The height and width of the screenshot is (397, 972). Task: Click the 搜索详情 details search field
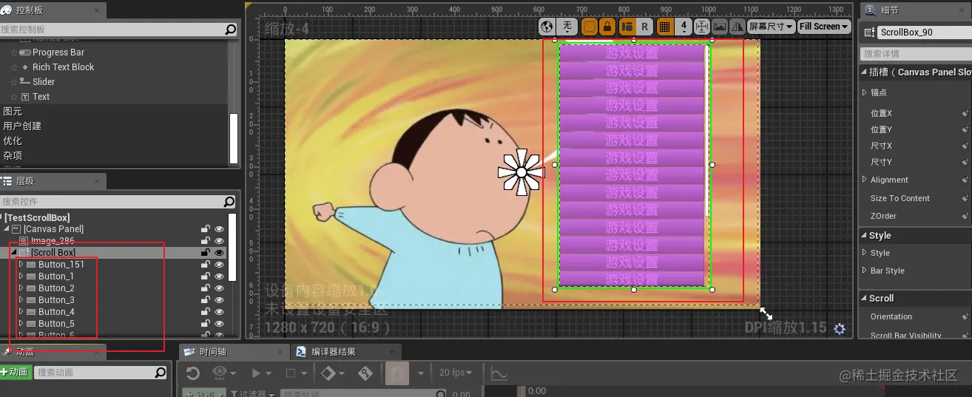(916, 54)
